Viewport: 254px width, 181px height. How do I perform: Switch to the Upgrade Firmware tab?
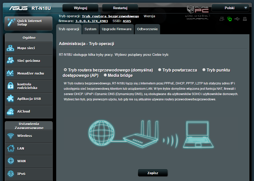117,29
